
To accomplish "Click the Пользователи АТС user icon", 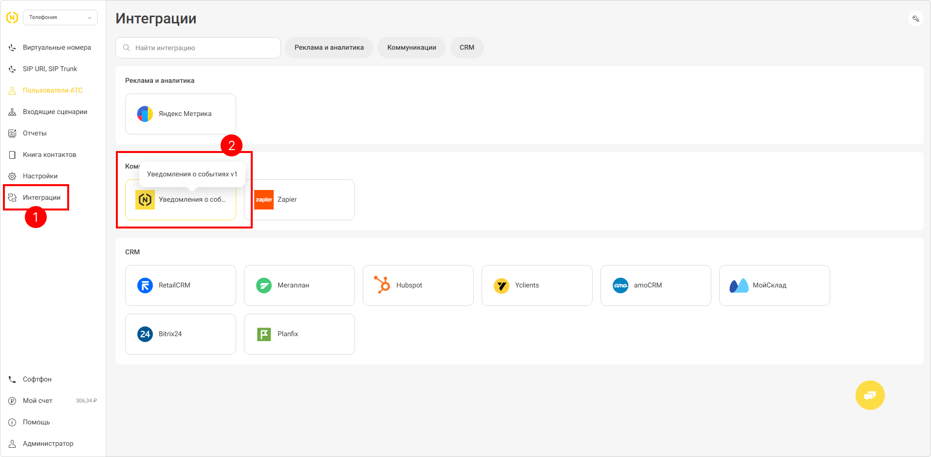I will 12,91.
